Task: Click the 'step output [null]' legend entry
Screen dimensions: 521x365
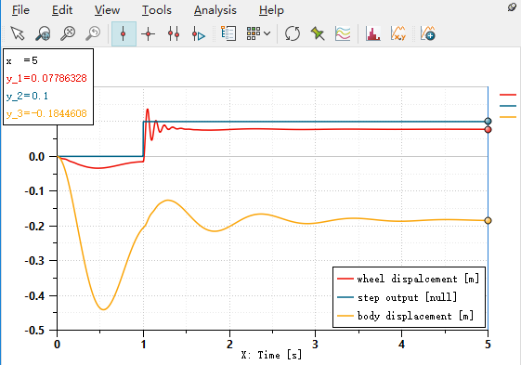Action: point(397,297)
